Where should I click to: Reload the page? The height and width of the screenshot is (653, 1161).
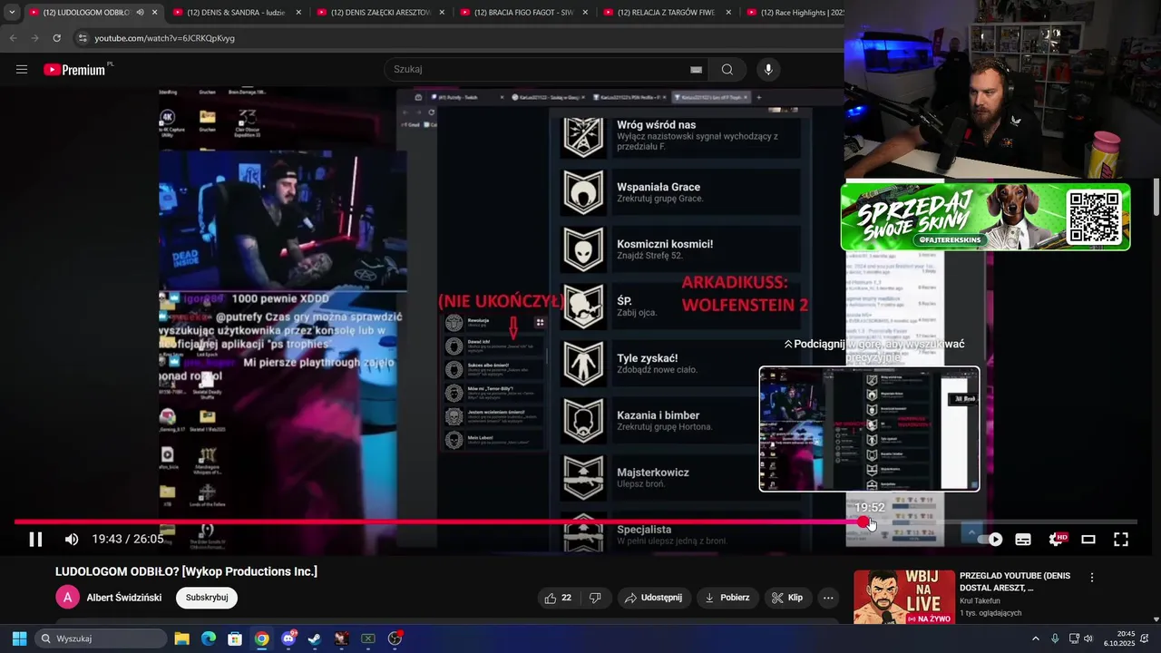coord(56,38)
